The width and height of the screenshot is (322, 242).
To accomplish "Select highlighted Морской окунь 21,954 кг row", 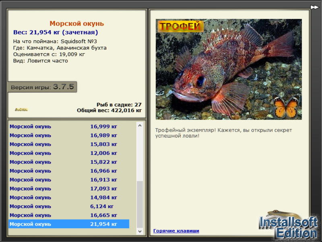I will point(69,224).
